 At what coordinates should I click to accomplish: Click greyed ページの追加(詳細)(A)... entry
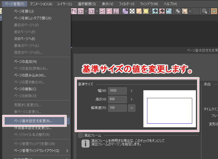(37, 69)
